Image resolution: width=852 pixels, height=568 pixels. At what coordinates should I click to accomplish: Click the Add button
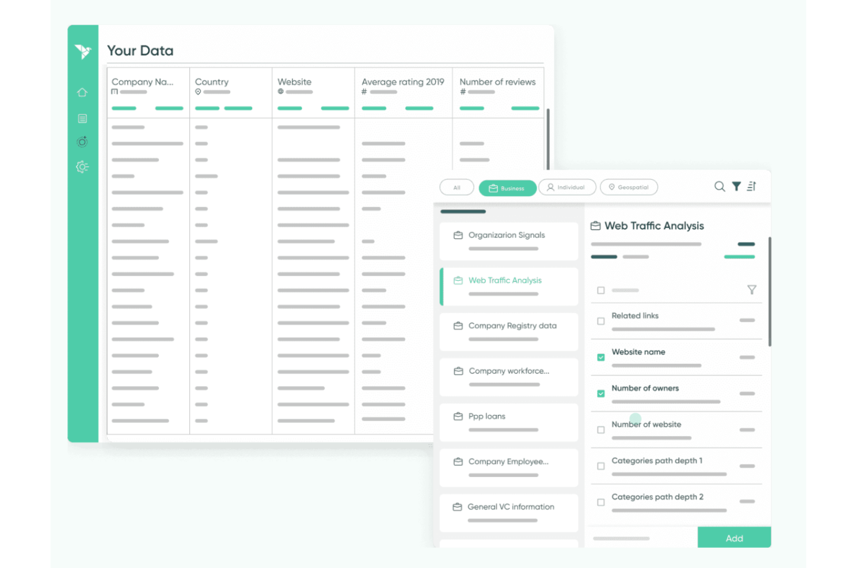point(734,537)
